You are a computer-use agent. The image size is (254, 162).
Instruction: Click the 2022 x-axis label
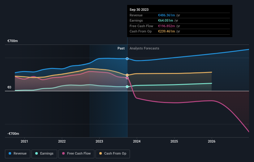(x=62, y=141)
